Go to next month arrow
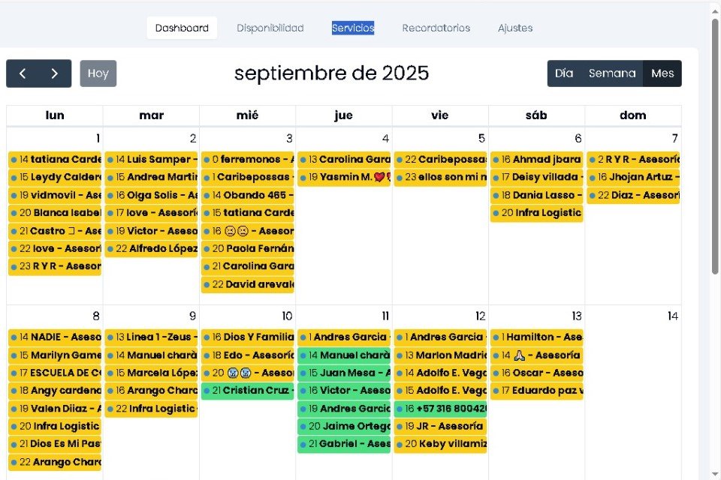Screen dimensions: 721x480 point(55,73)
